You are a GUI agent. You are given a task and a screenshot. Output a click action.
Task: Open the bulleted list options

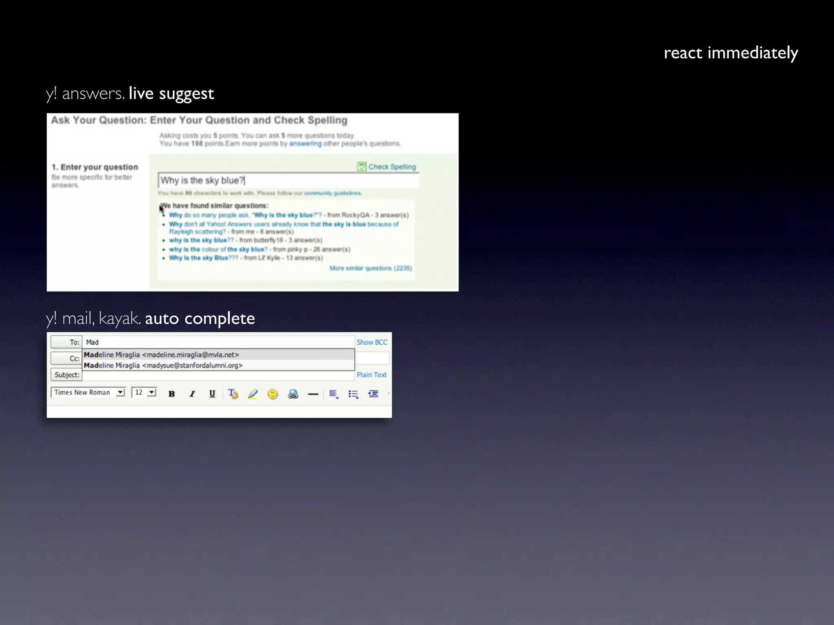pyautogui.click(x=353, y=394)
